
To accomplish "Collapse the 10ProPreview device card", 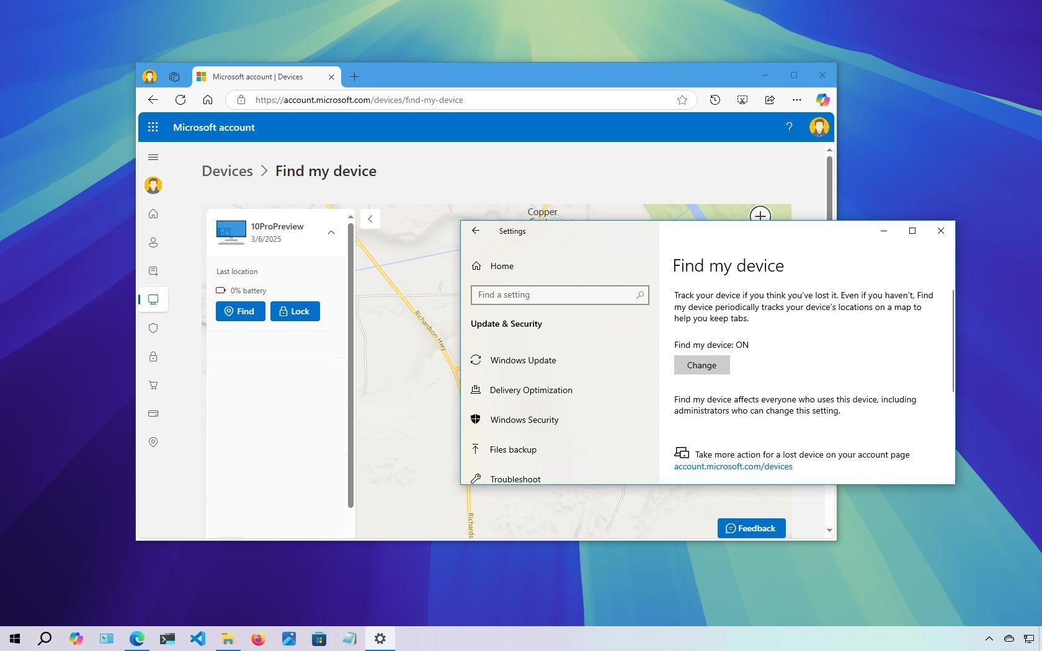I will [x=331, y=232].
